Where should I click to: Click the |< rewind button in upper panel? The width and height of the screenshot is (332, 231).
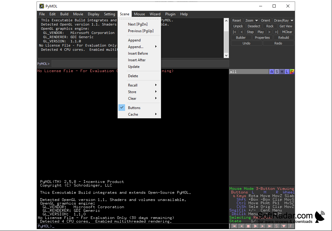[235, 32]
